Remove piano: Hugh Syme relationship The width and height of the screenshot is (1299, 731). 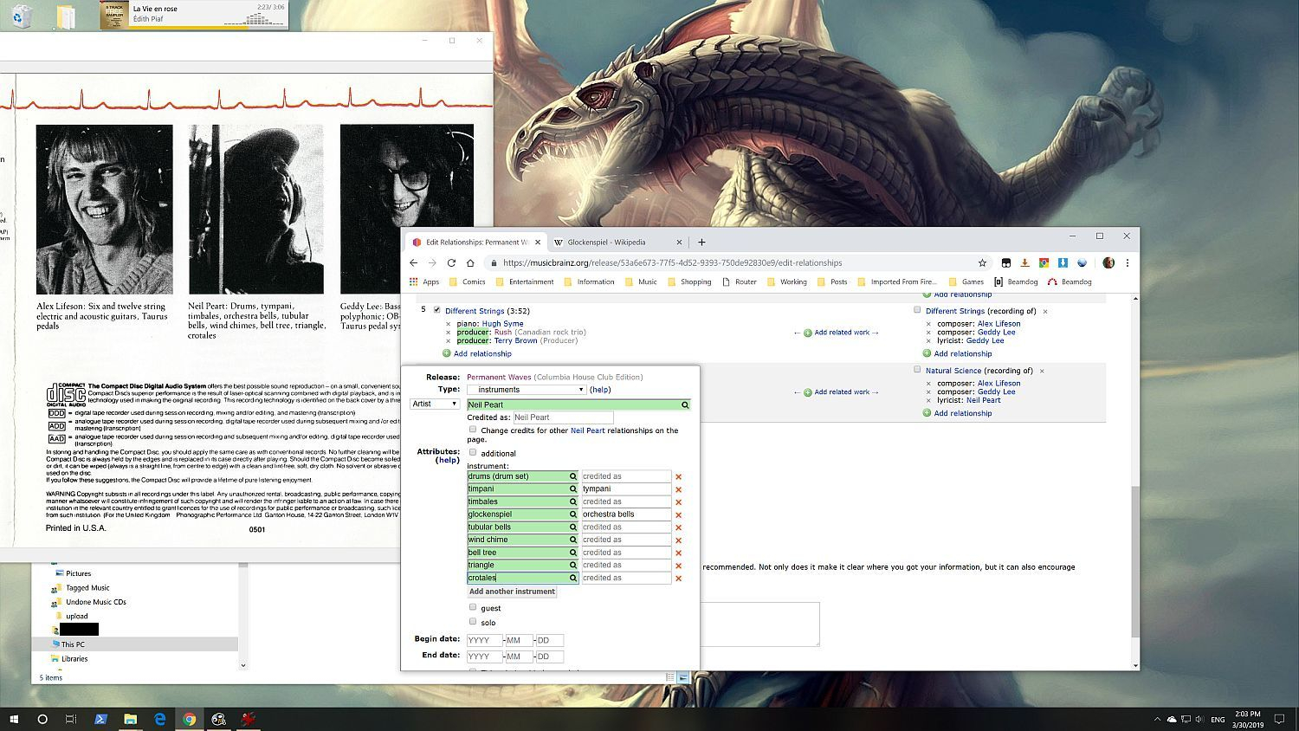pos(448,324)
